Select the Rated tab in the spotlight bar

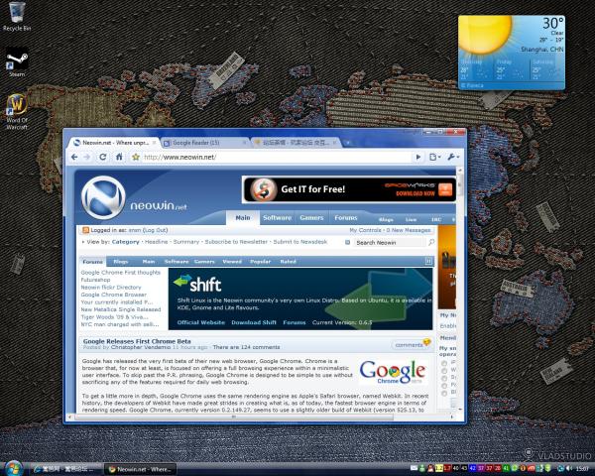click(288, 262)
